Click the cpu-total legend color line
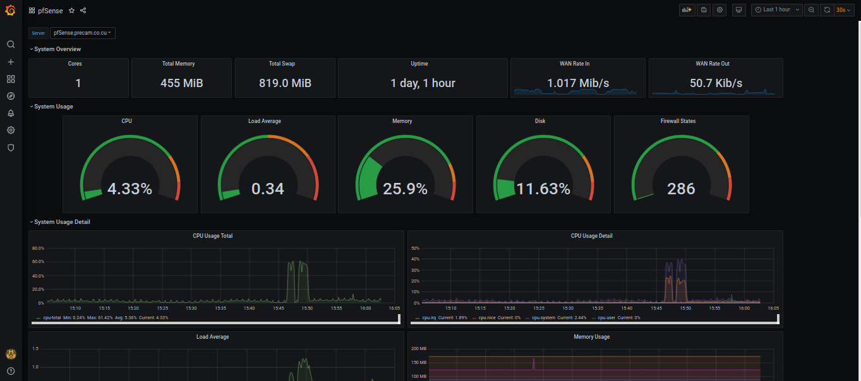This screenshot has height=381, width=861. point(38,318)
